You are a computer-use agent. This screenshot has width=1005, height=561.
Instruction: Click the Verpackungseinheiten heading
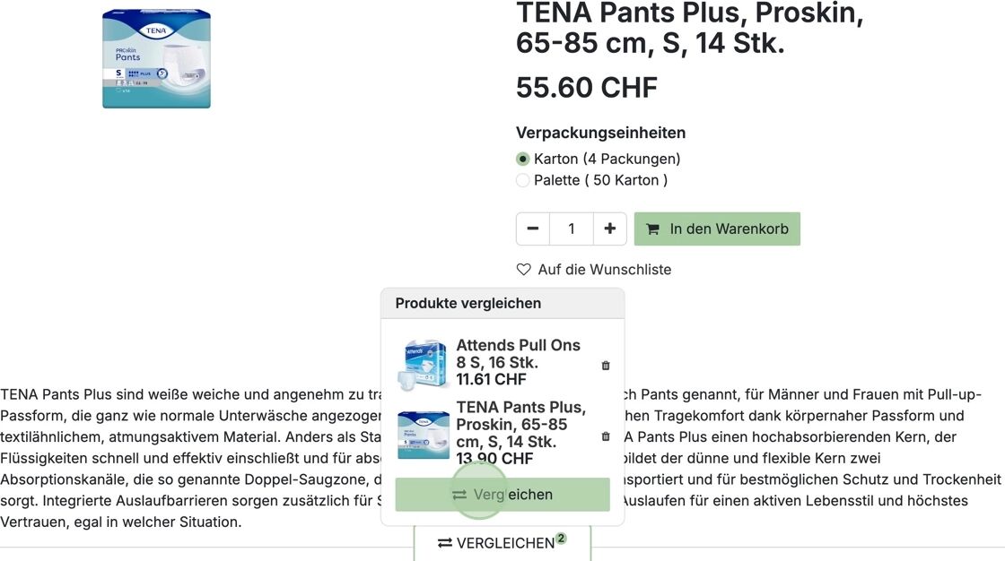tap(600, 133)
